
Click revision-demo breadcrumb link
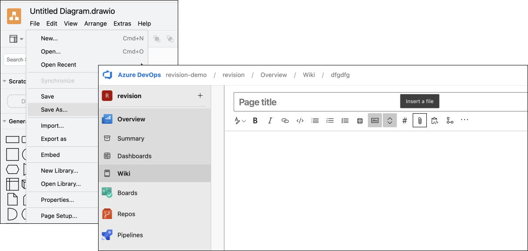point(186,75)
